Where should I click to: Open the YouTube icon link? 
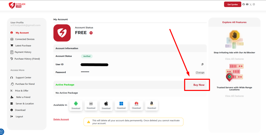pyautogui.click(x=247, y=4)
